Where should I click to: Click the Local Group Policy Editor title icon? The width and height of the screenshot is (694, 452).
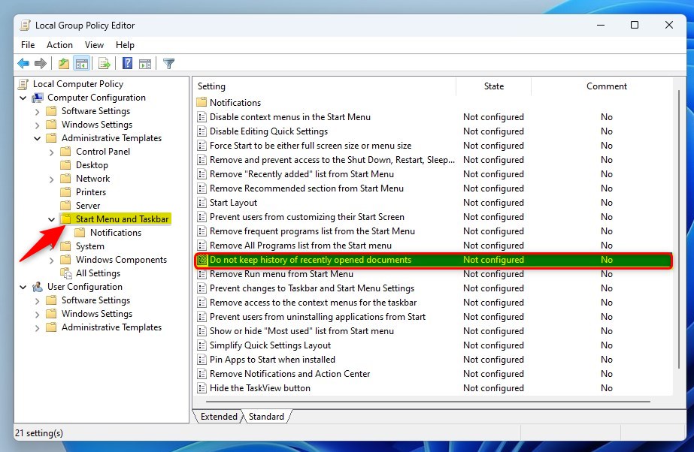coord(26,26)
